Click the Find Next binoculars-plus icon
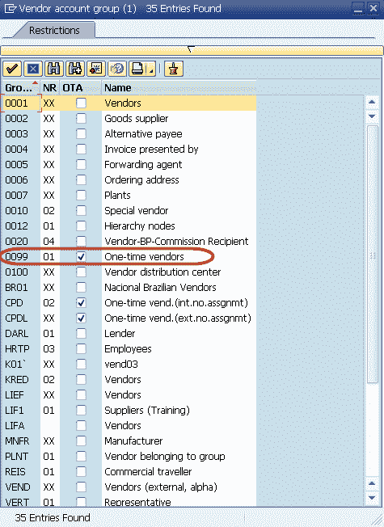 point(75,69)
